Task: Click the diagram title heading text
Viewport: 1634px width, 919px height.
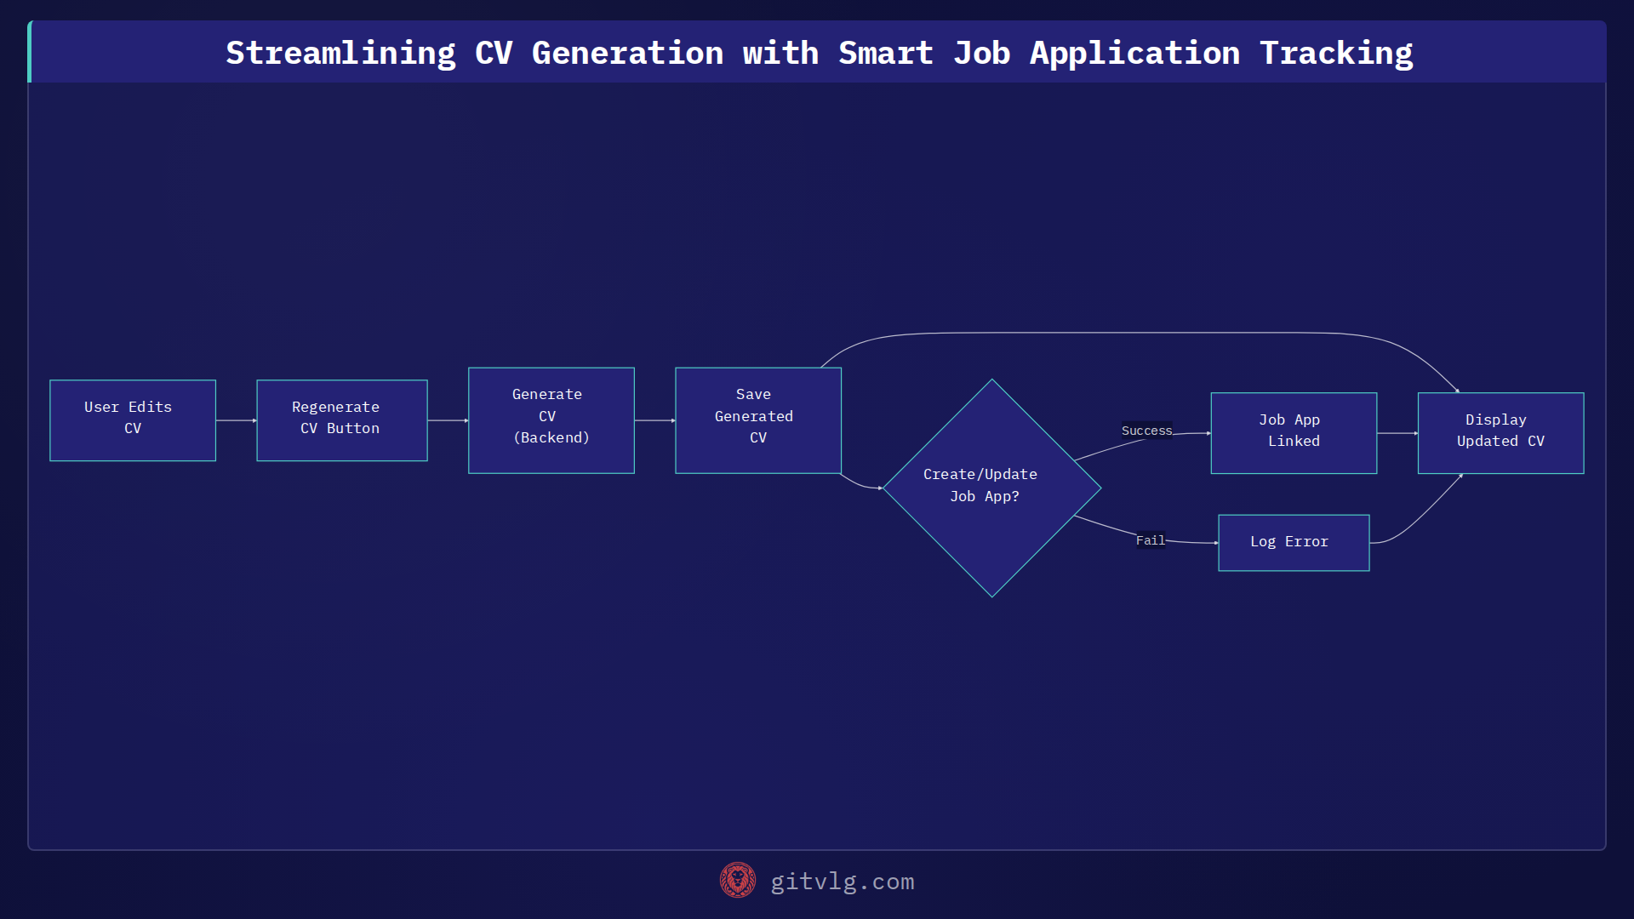Action: [x=819, y=53]
